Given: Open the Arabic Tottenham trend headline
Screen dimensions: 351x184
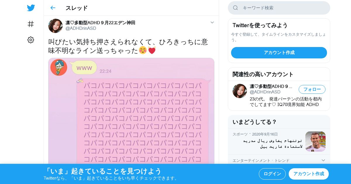Looking at the screenshot, I should [273, 143].
